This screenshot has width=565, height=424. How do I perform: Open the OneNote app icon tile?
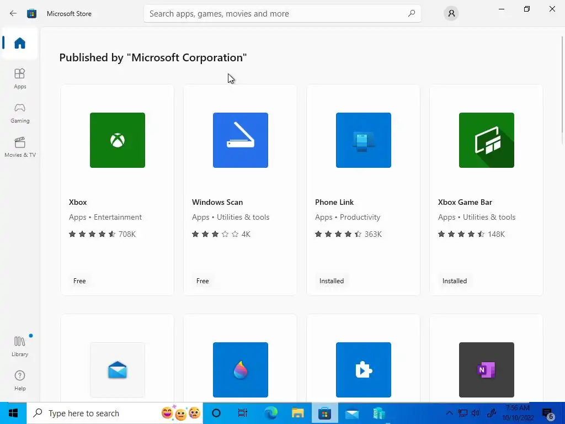click(487, 369)
